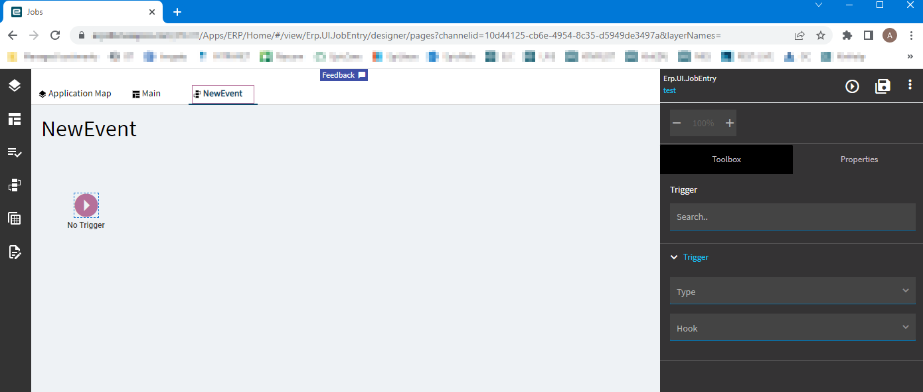The image size is (923, 392).
Task: Open the Toolbox tab
Action: point(726,159)
